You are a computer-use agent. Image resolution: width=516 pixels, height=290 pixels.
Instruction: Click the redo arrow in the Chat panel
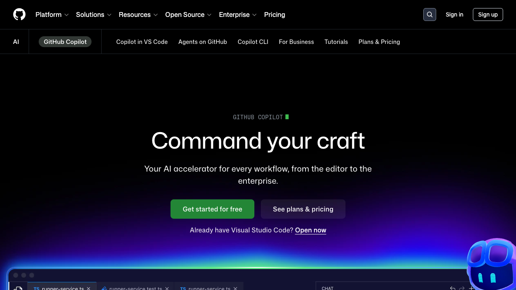462,288
